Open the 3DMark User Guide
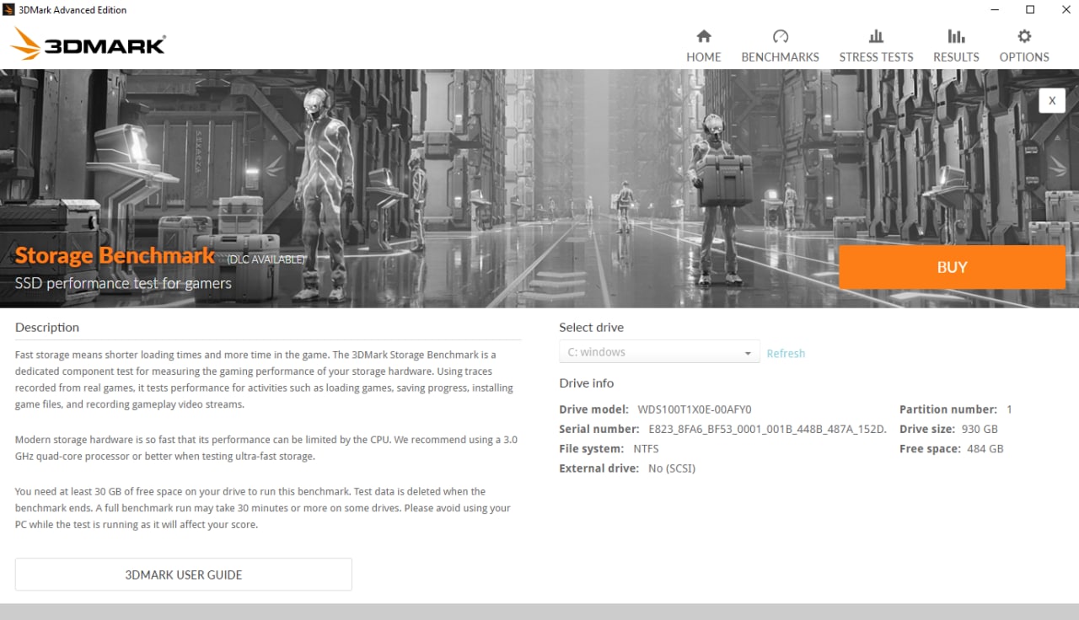Screen dimensions: 1079x620 [x=183, y=575]
